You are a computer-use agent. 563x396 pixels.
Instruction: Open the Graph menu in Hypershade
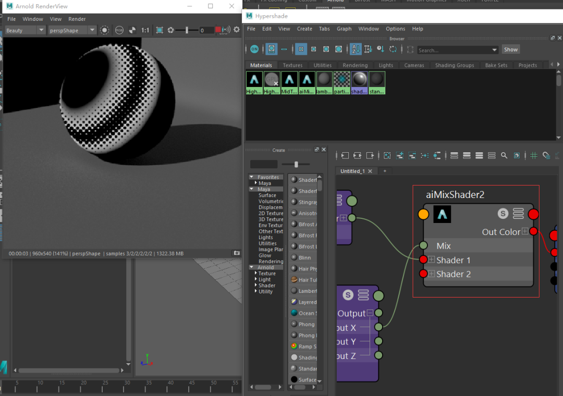(344, 29)
